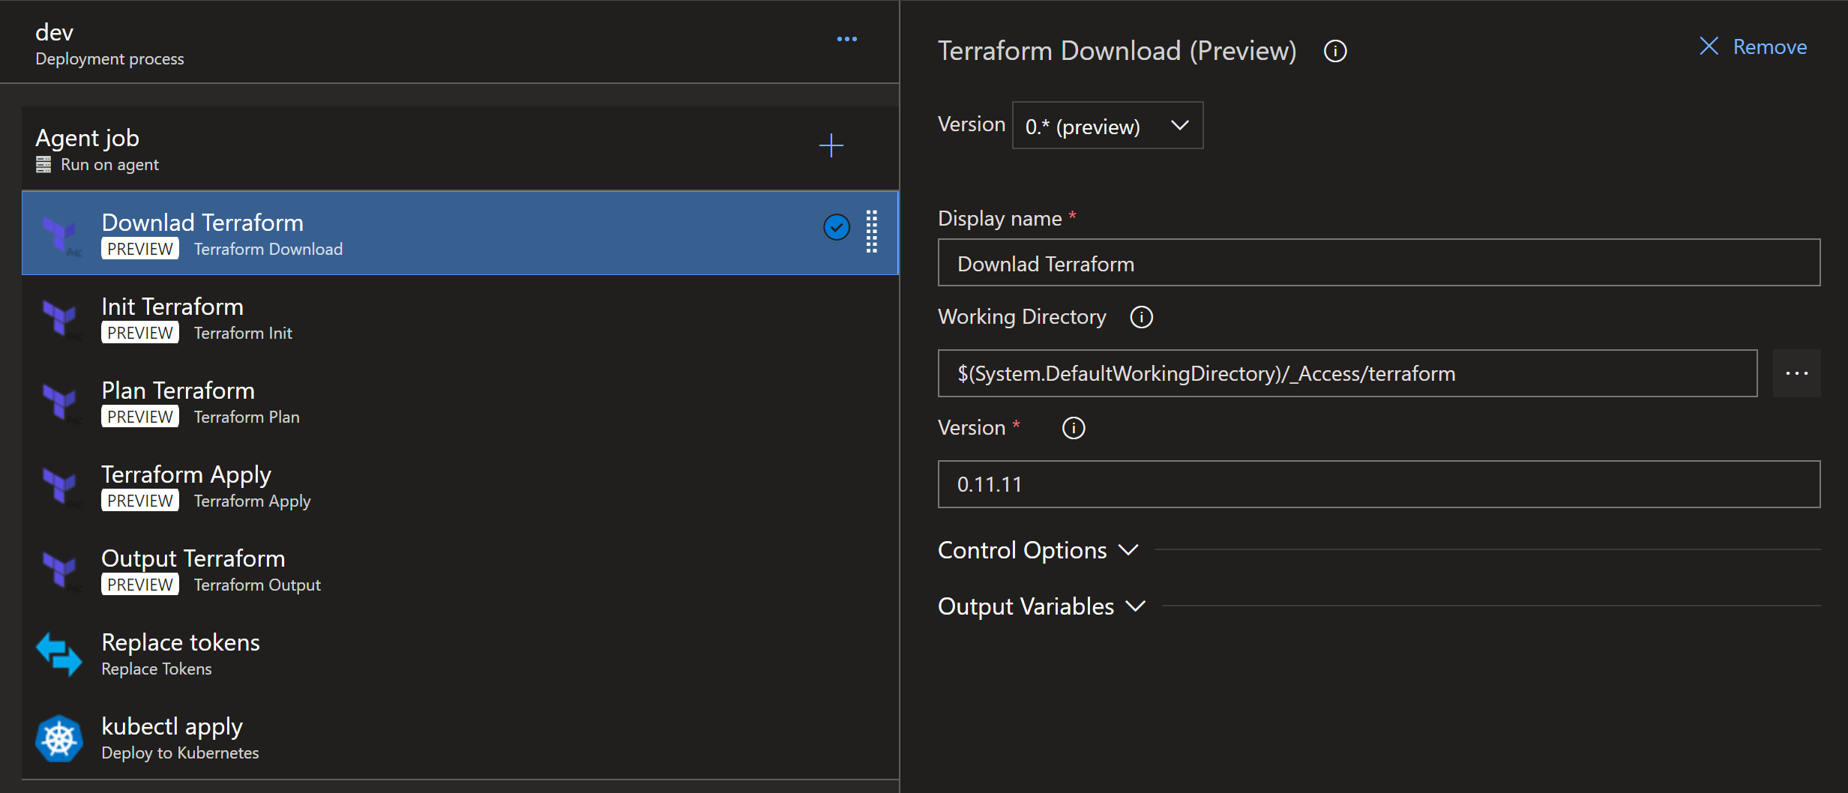1848x793 pixels.
Task: Select the Output Terraform task
Action: 460,570
